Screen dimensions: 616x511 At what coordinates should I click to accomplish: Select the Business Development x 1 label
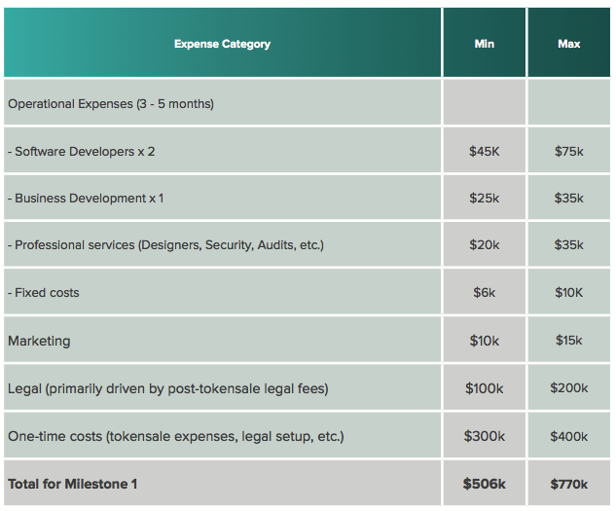pos(86,199)
